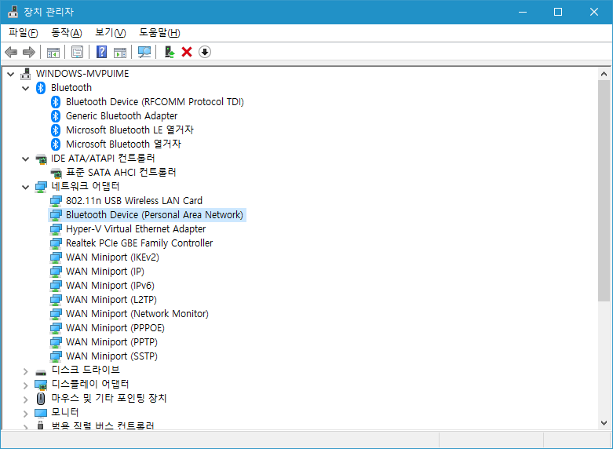Maximize the 장치 관리자 window
This screenshot has width=613, height=449.
tap(558, 12)
